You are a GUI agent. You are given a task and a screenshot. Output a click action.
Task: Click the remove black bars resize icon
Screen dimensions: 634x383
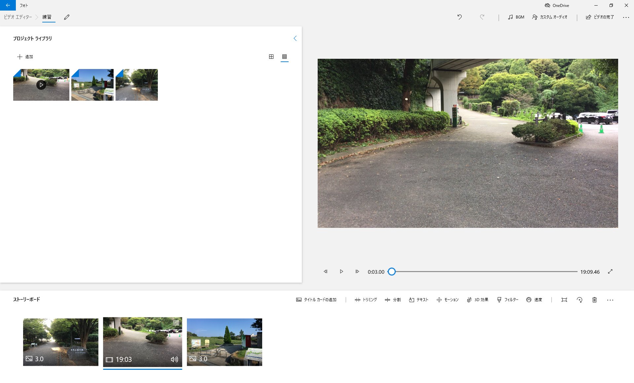click(x=564, y=300)
